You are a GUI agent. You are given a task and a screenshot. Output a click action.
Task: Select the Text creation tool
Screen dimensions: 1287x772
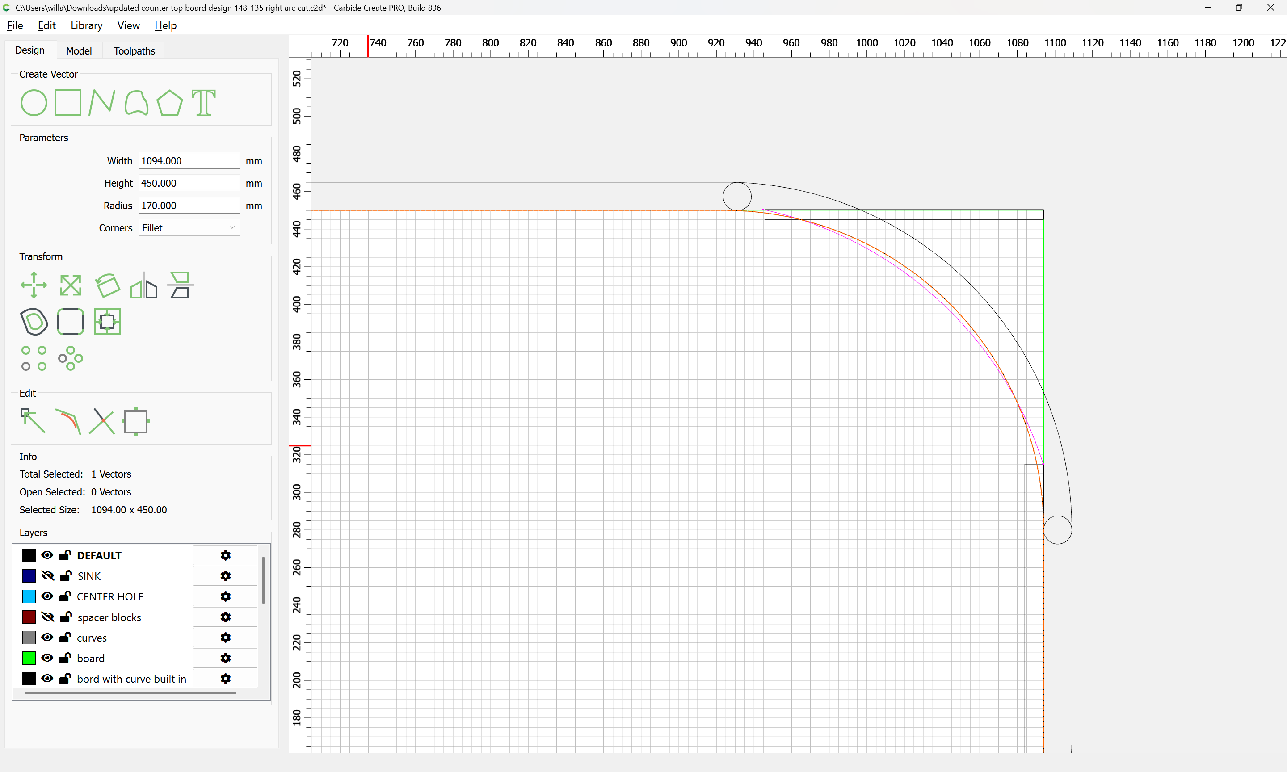pyautogui.click(x=203, y=102)
